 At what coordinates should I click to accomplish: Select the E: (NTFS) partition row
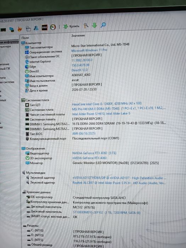point(35,240)
